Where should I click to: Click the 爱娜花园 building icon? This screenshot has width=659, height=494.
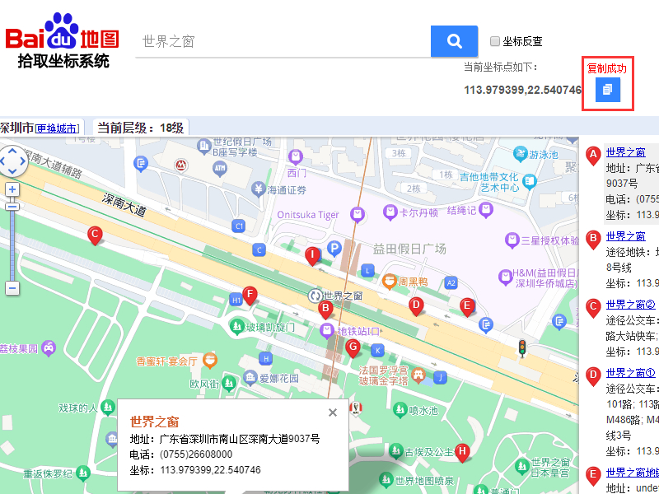250,378
